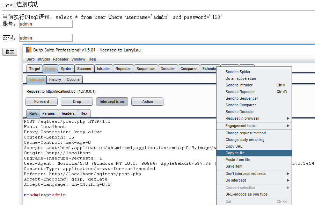The height and width of the screenshot is (205, 315).
Task: Open the Window menu
Action: pyautogui.click(x=78, y=59)
